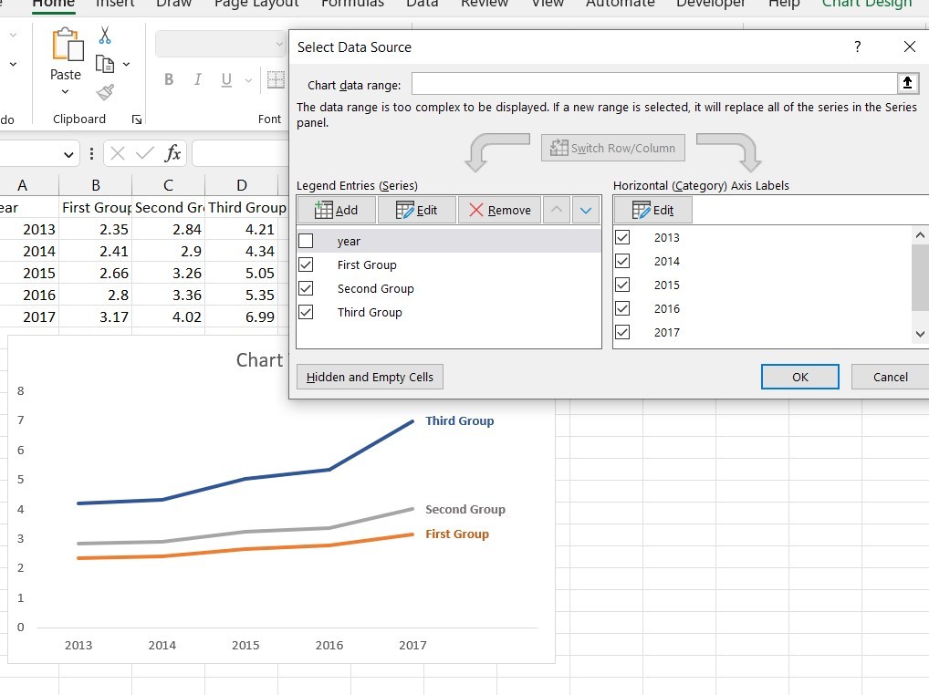This screenshot has width=929, height=695.
Task: Enable the year series checkbox
Action: click(x=306, y=242)
